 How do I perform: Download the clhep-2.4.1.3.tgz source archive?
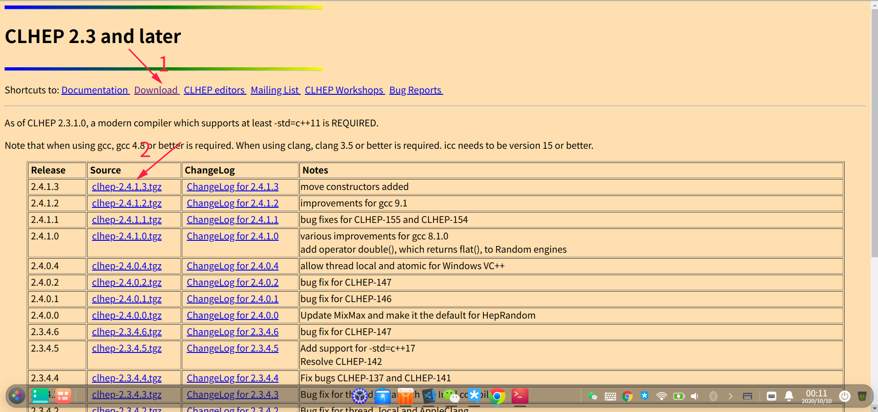pyautogui.click(x=127, y=187)
